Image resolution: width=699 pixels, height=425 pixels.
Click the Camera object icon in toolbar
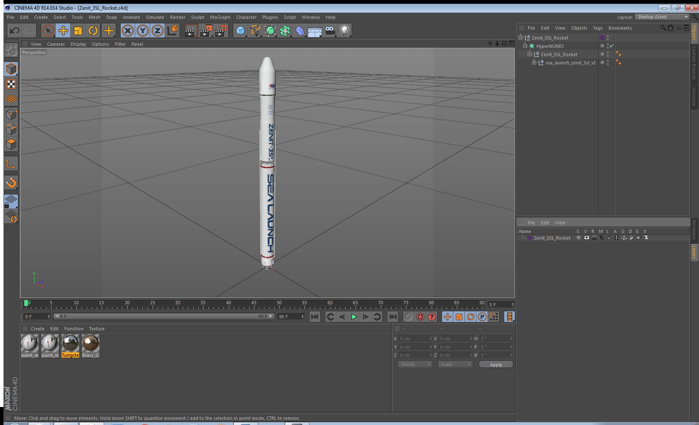pos(330,30)
